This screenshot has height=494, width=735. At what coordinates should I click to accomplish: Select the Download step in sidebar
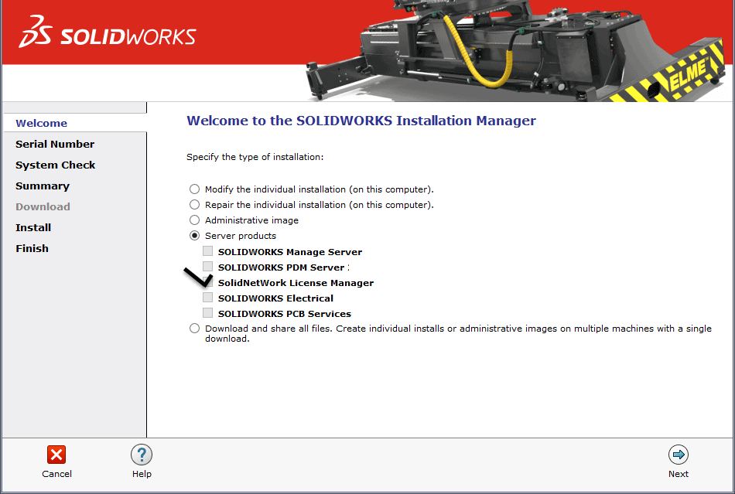click(x=43, y=207)
